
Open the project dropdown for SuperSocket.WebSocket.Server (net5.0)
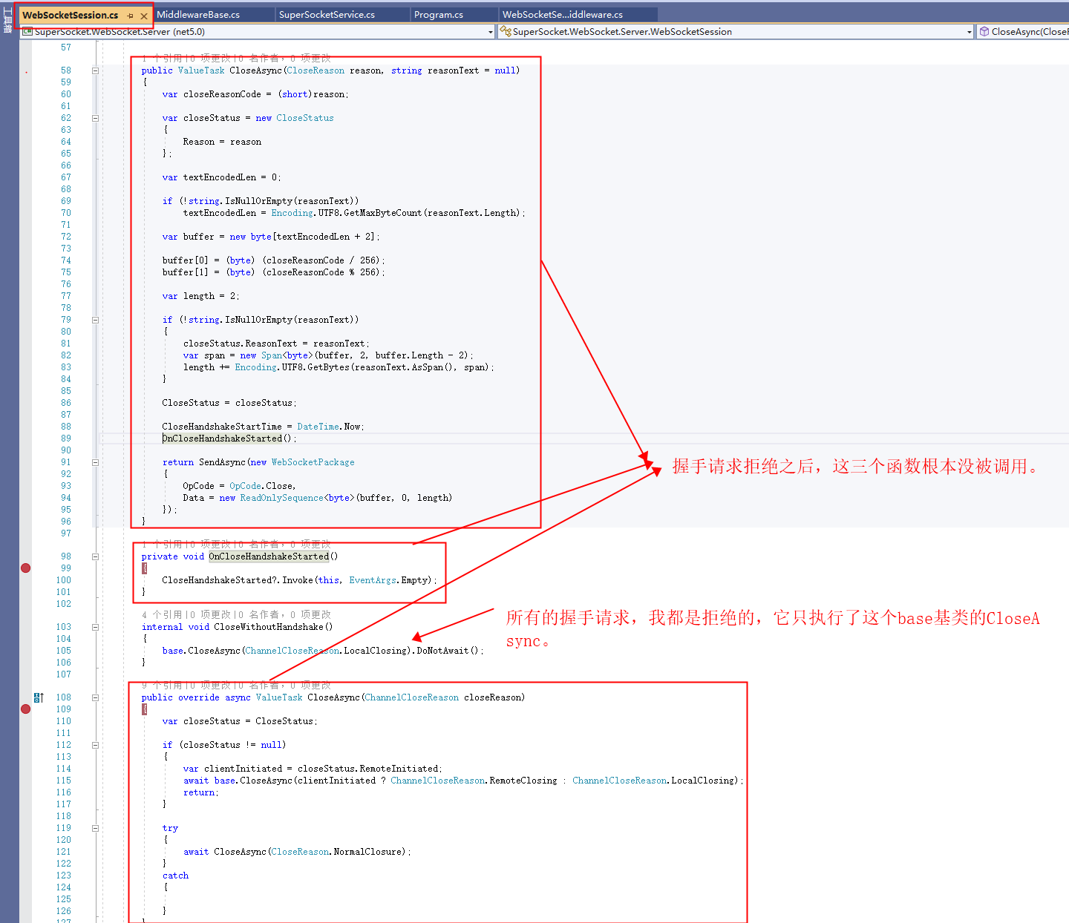(490, 32)
